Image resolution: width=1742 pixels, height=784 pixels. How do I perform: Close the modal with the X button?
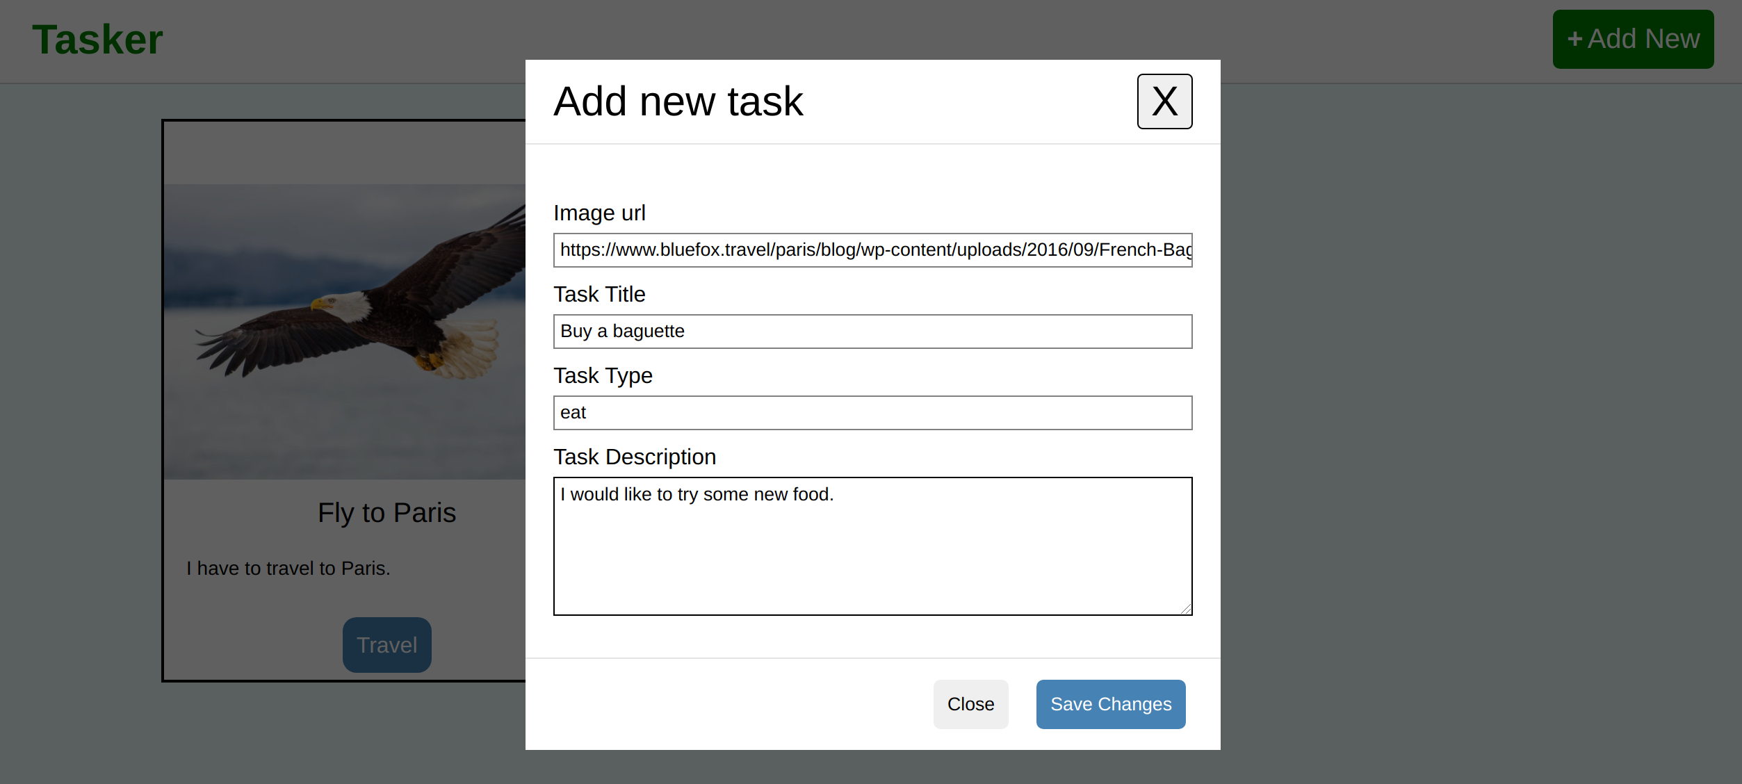pyautogui.click(x=1164, y=101)
